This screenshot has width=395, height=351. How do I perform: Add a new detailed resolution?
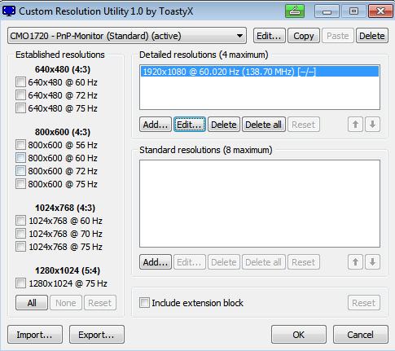(156, 125)
